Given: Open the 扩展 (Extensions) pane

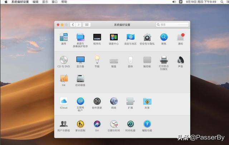Looking at the screenshot, I should tap(130, 103).
